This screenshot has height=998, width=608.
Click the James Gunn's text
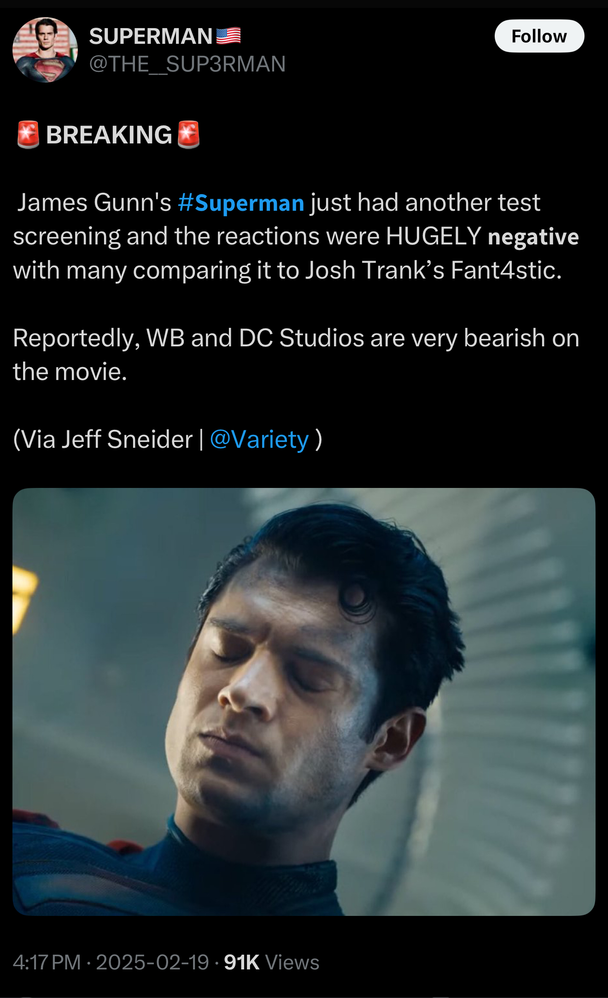[94, 203]
